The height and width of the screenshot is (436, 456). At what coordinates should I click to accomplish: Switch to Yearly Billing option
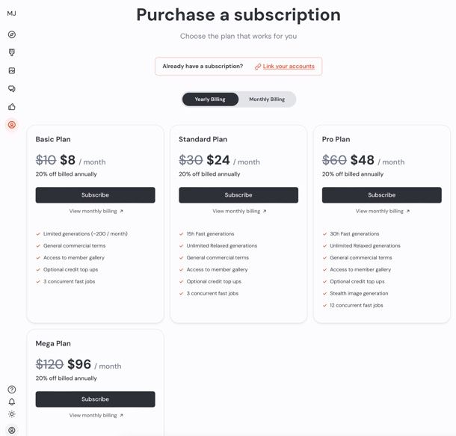(x=210, y=99)
